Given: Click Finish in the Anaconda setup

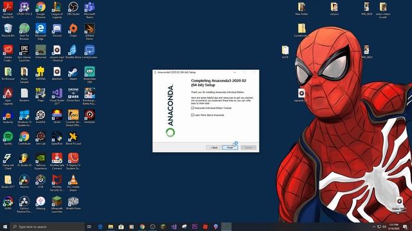Looking at the screenshot, I should point(230,148).
